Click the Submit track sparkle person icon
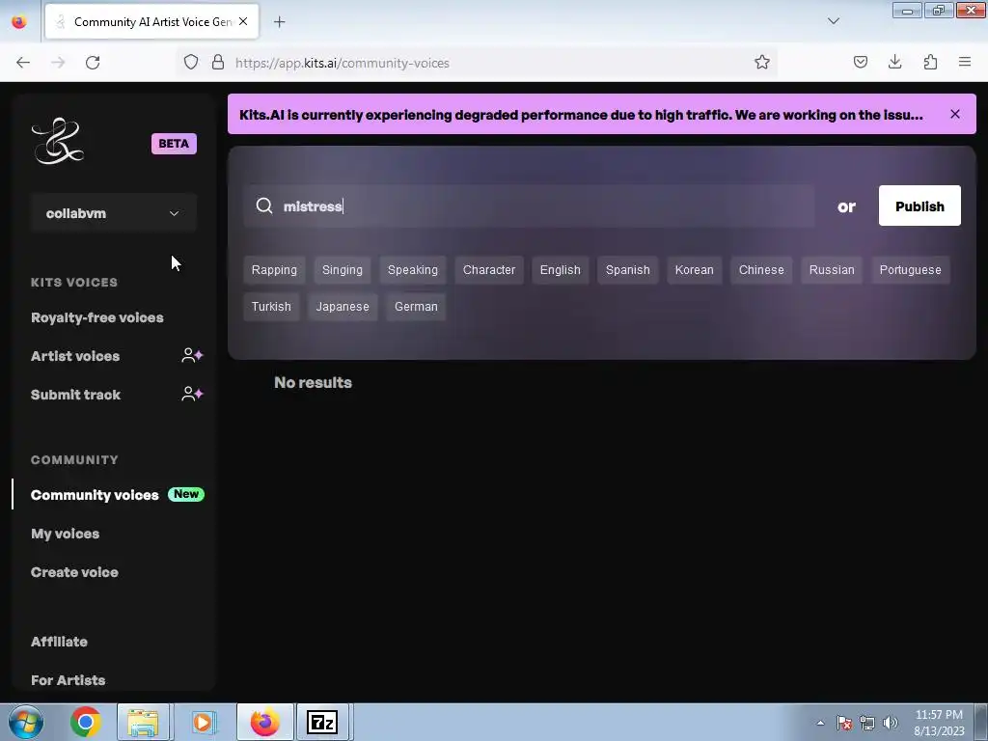The image size is (988, 741). click(x=192, y=395)
